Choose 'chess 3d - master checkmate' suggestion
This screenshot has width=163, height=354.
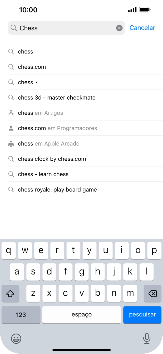pos(57,97)
